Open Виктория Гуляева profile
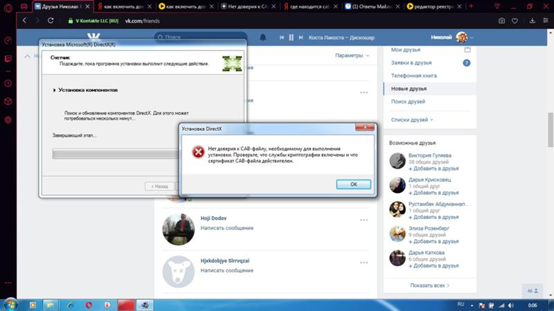This screenshot has width=554, height=311. 429,155
